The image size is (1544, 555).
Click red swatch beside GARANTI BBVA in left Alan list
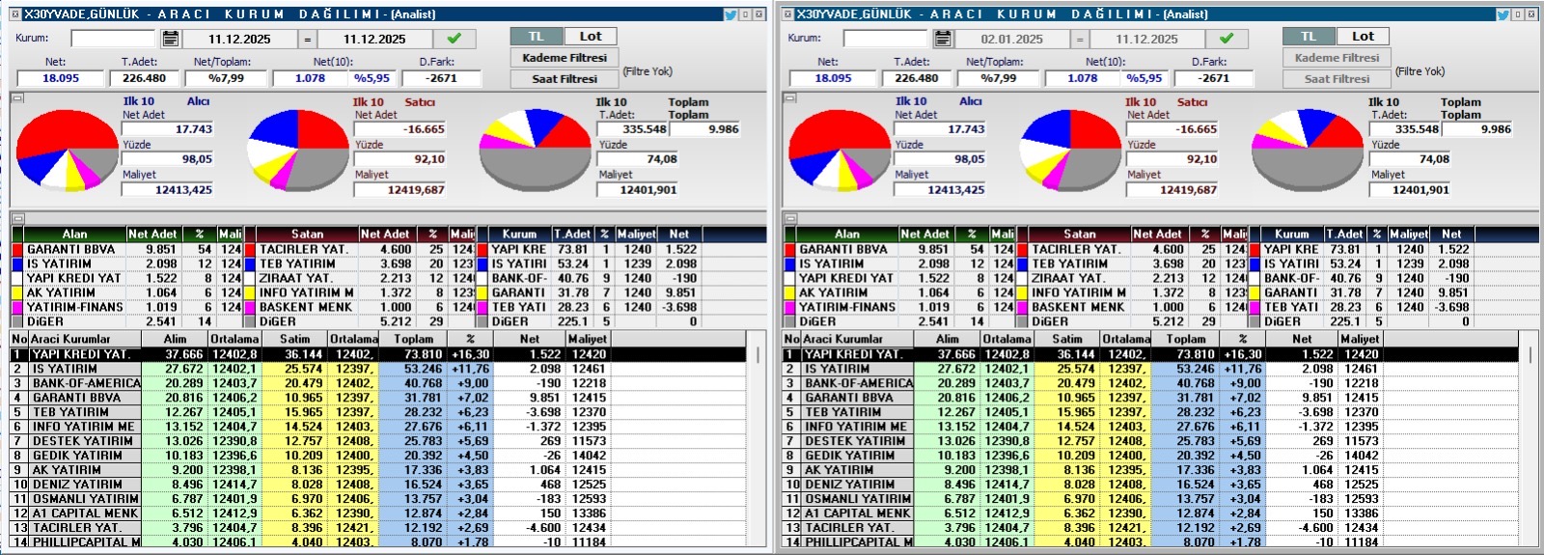(x=17, y=249)
